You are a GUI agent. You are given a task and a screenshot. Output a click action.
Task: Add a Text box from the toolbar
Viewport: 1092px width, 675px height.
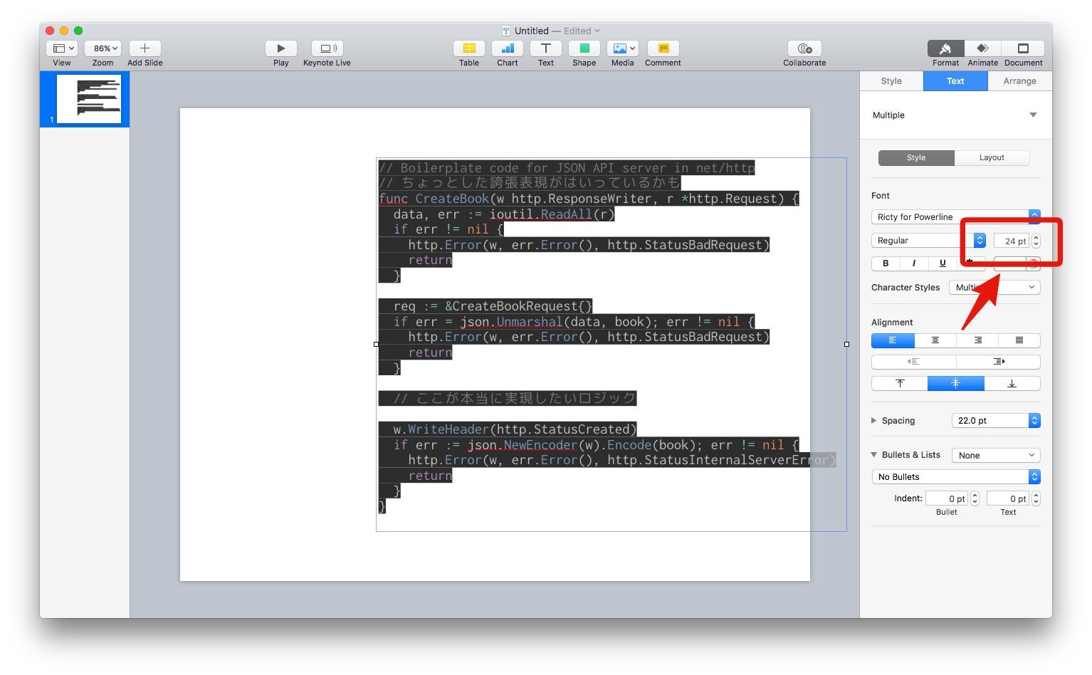point(546,48)
